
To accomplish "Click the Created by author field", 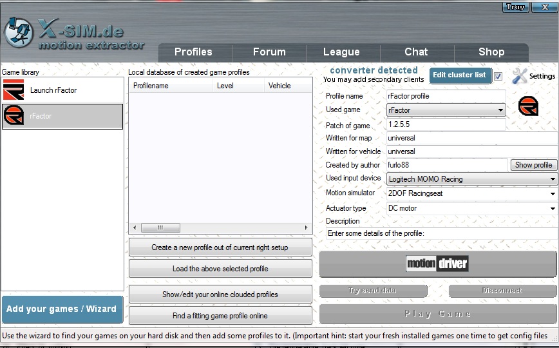I will click(x=447, y=165).
